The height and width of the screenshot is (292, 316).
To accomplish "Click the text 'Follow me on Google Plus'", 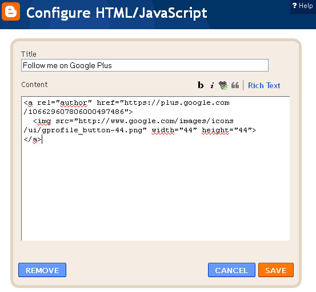I will [67, 65].
